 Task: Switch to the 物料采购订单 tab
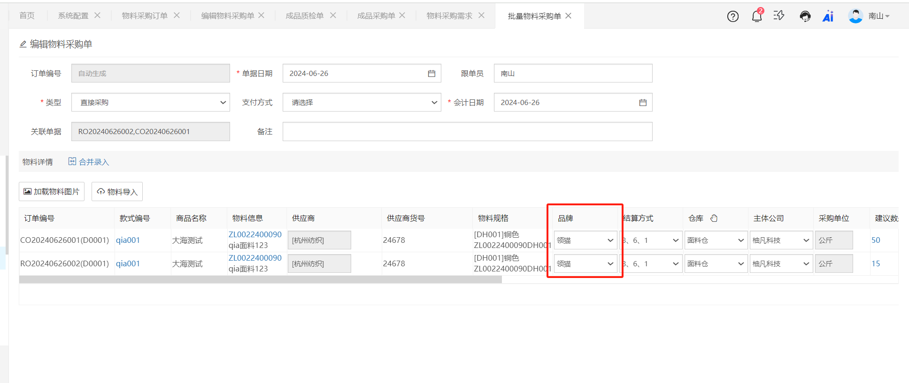145,16
